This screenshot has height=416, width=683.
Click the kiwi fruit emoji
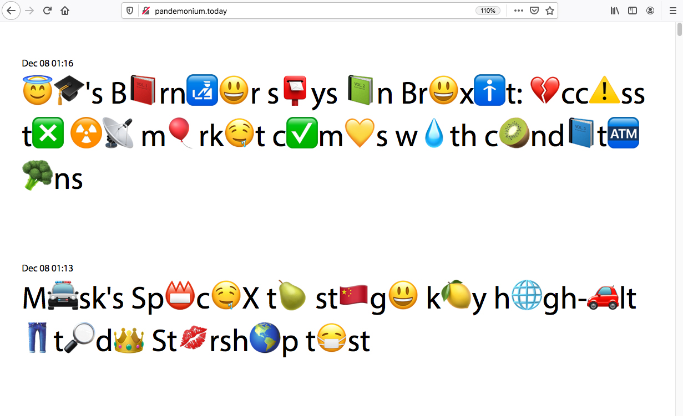[515, 133]
